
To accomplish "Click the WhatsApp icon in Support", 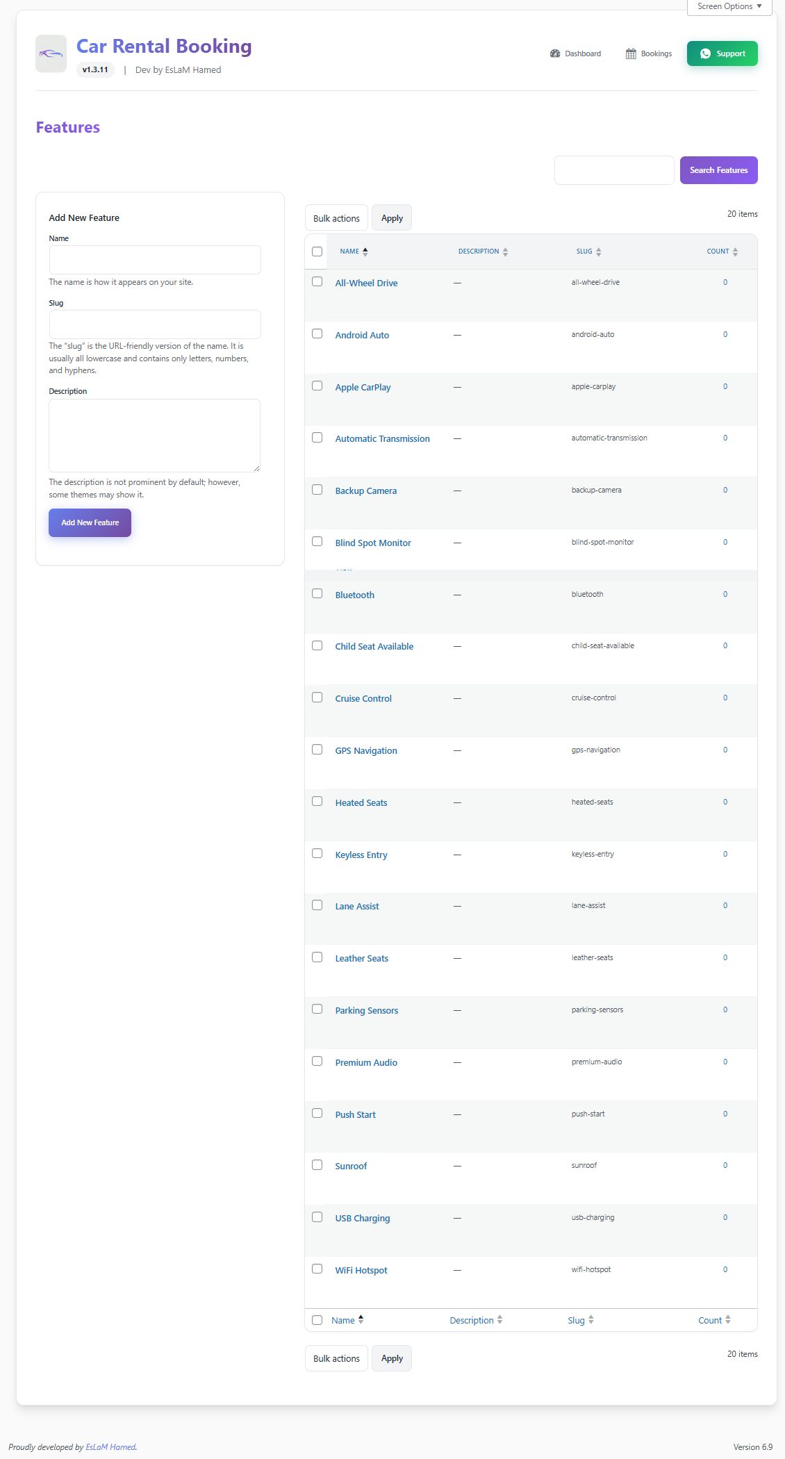I will [x=705, y=53].
